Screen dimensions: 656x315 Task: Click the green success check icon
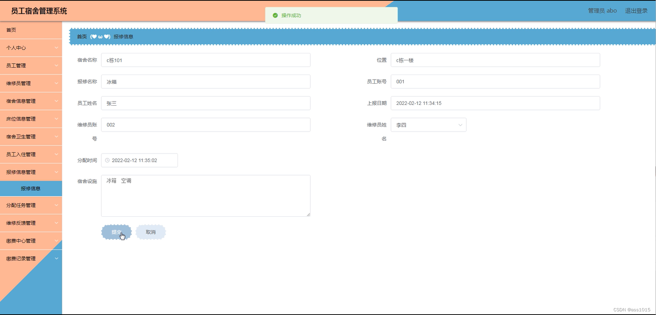275,15
